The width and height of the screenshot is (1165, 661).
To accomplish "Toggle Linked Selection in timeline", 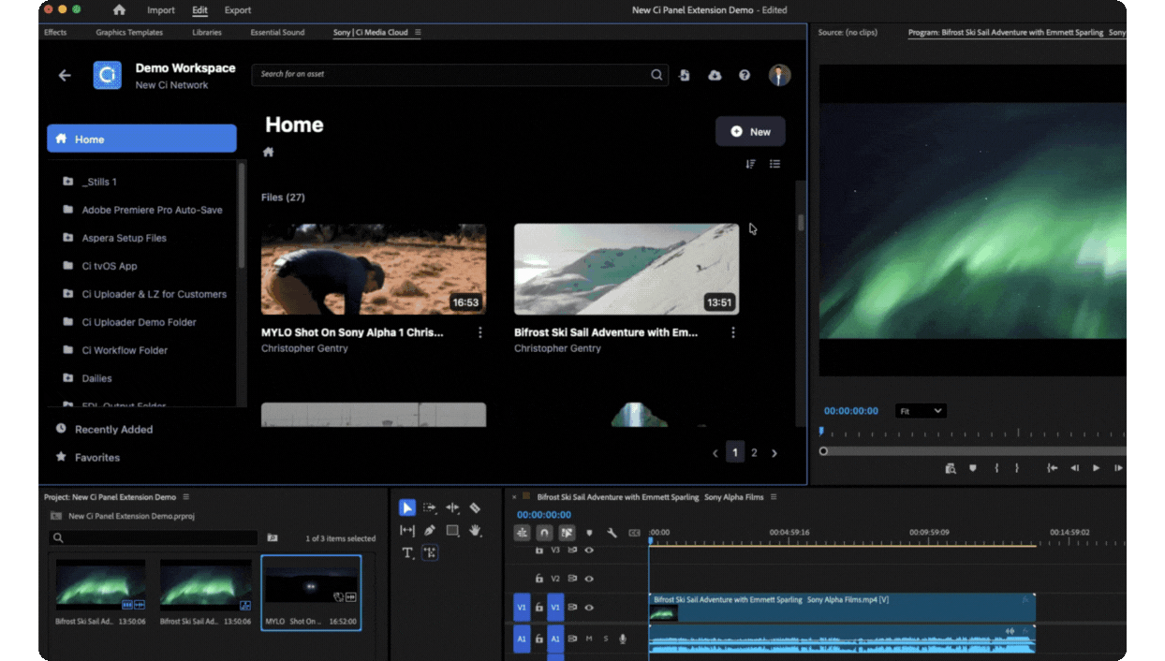I will pos(567,533).
